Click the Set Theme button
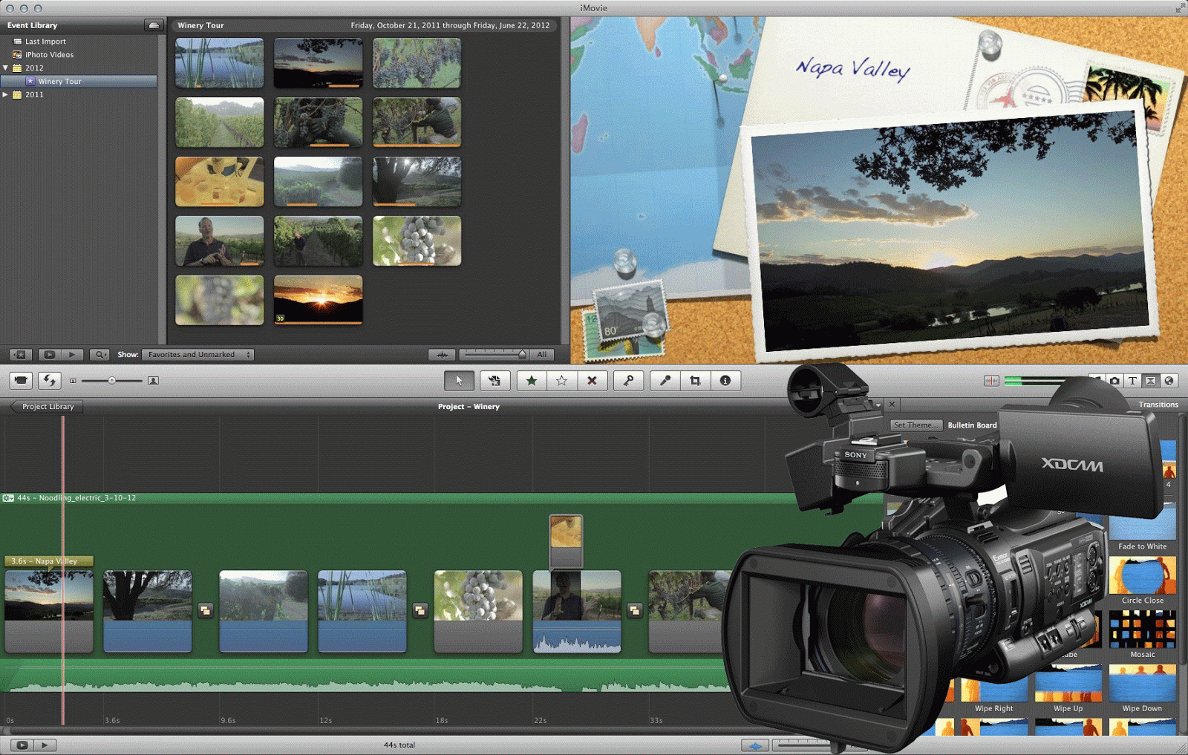Image resolution: width=1188 pixels, height=755 pixels. pyautogui.click(x=916, y=425)
